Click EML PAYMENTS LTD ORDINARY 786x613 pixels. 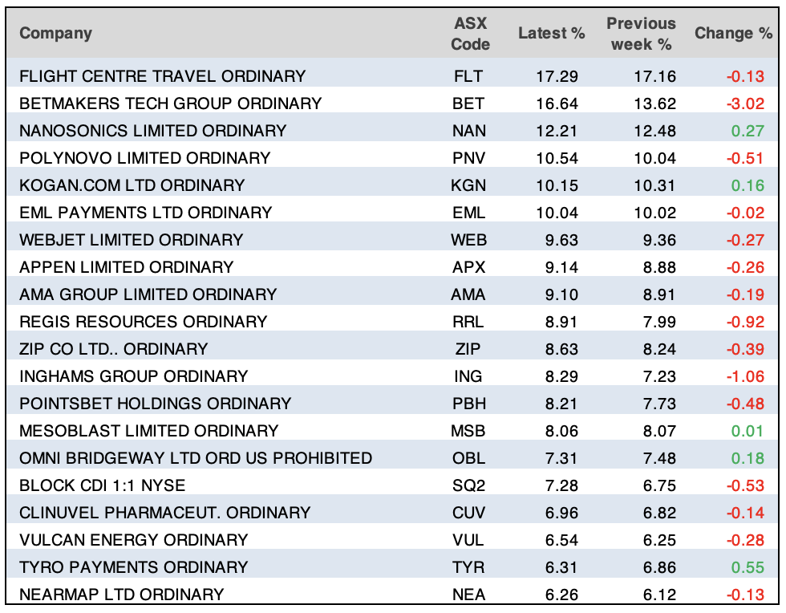[x=145, y=213]
